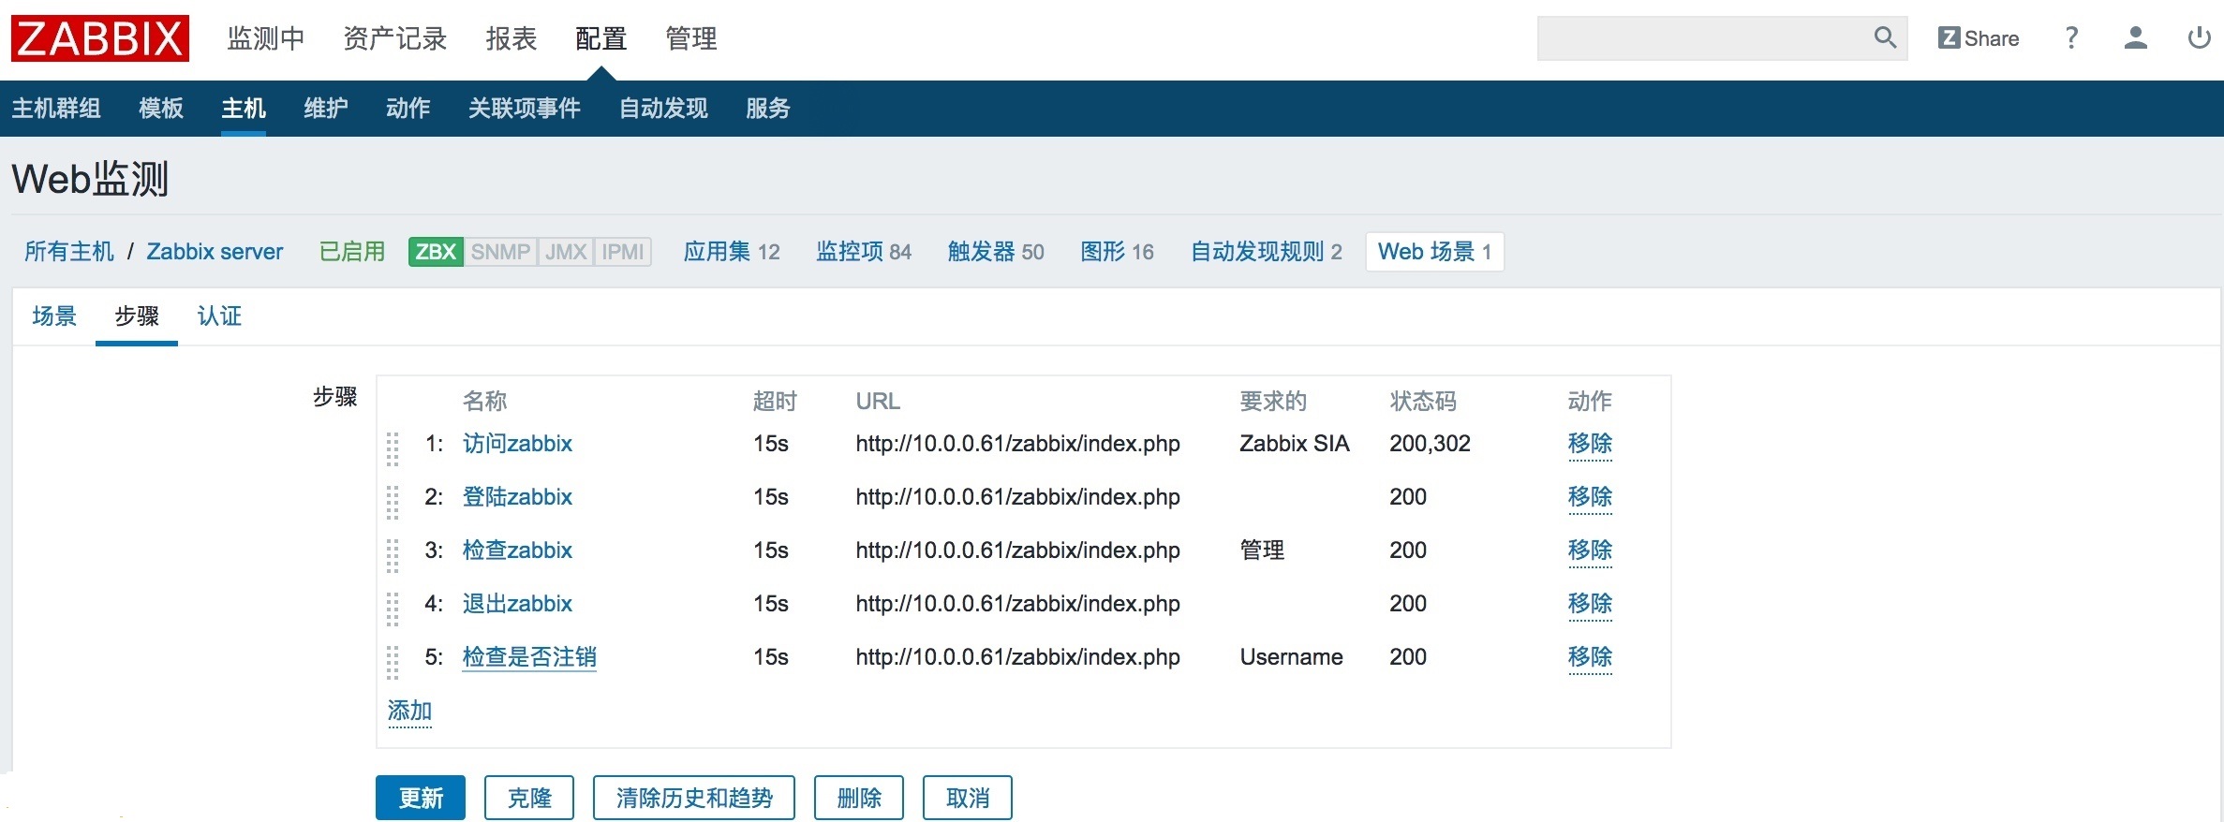Open Zabbix server breadcrumb link

[215, 252]
